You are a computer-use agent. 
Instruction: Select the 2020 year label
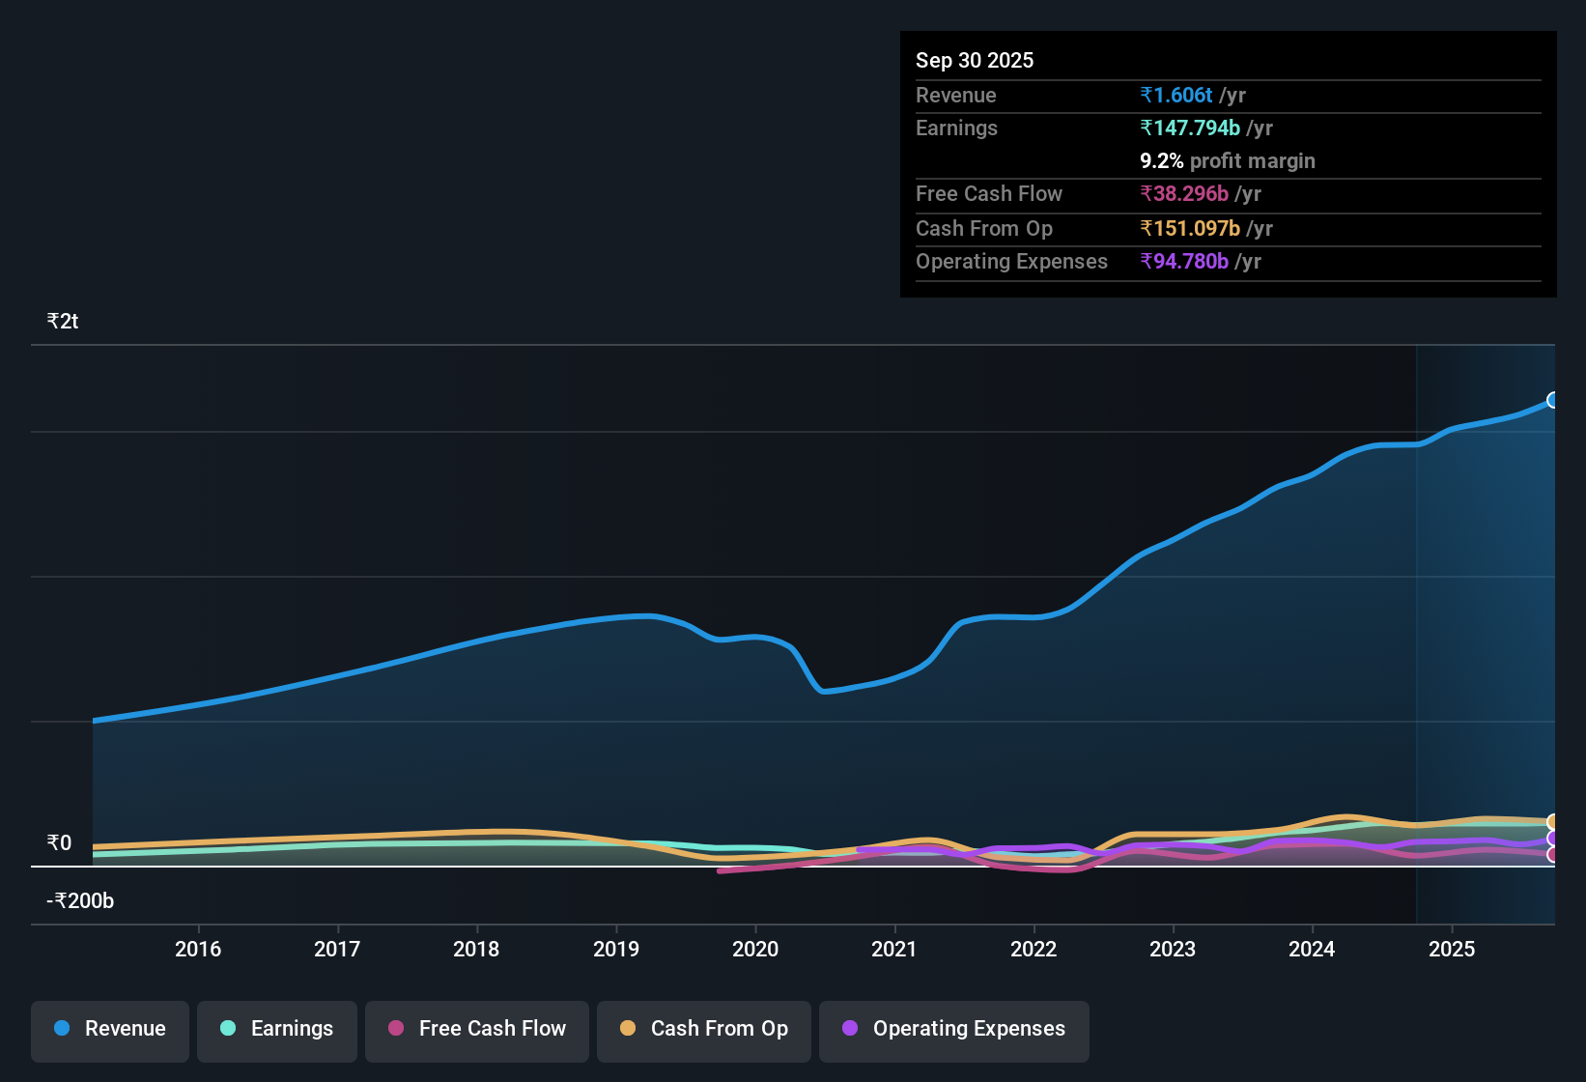pos(755,949)
